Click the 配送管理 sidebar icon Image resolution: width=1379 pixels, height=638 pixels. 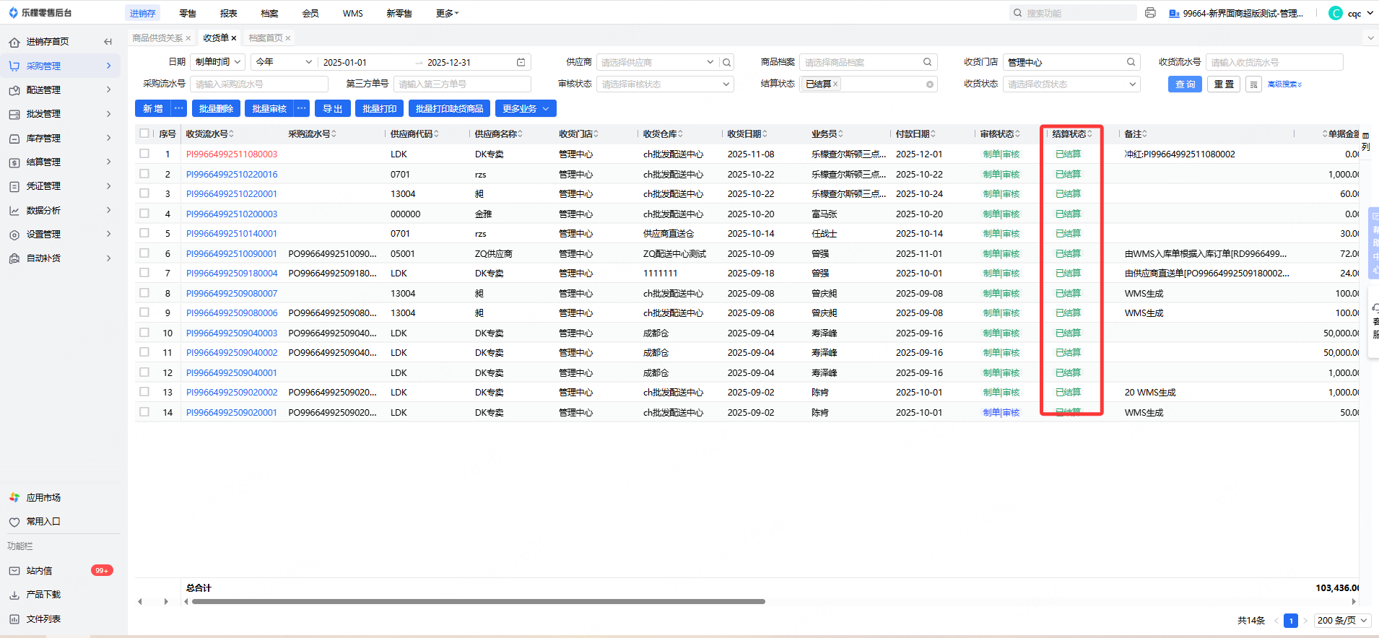coord(14,90)
